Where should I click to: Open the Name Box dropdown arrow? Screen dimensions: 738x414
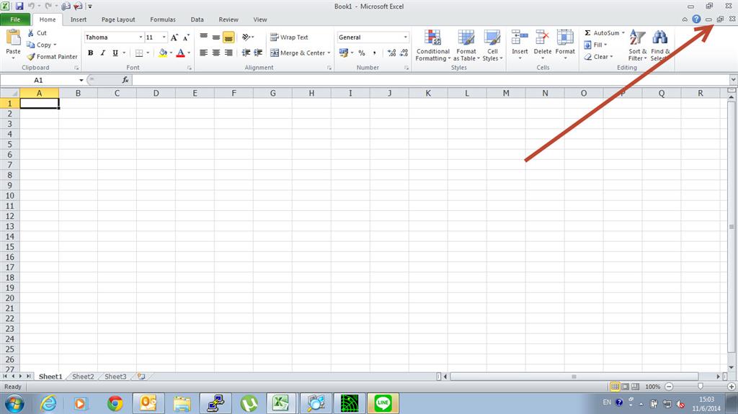(x=81, y=80)
